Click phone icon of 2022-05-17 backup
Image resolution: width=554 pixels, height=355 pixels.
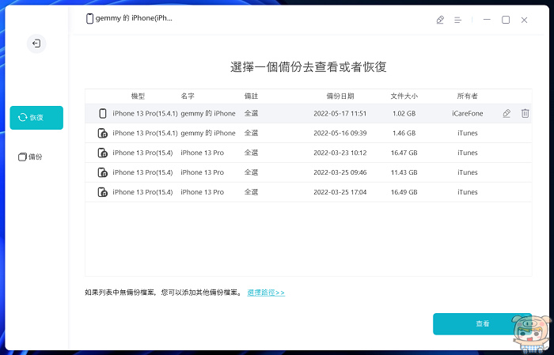(x=102, y=113)
